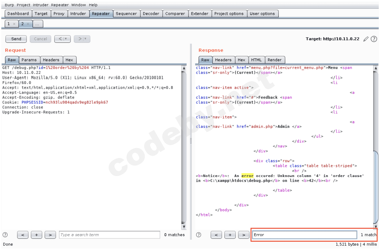Switch to the Proxy tab
381x251 pixels.
point(59,14)
